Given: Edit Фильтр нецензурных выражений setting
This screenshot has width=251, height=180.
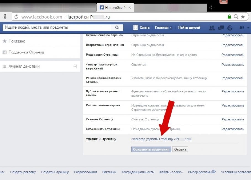Looking at the screenshot, I should coord(233,65).
